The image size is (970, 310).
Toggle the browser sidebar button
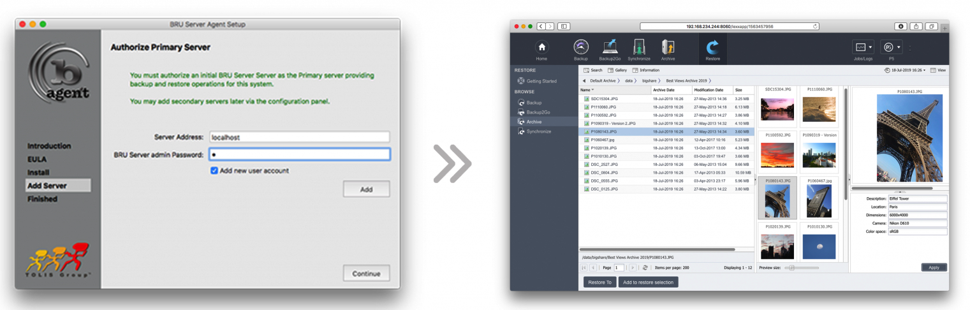coord(564,26)
